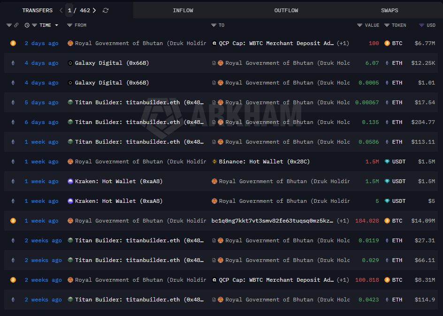This screenshot has width=443, height=316.
Task: Expand the (+1) recipients on the 184.028 BTC row
Action: click(343, 221)
